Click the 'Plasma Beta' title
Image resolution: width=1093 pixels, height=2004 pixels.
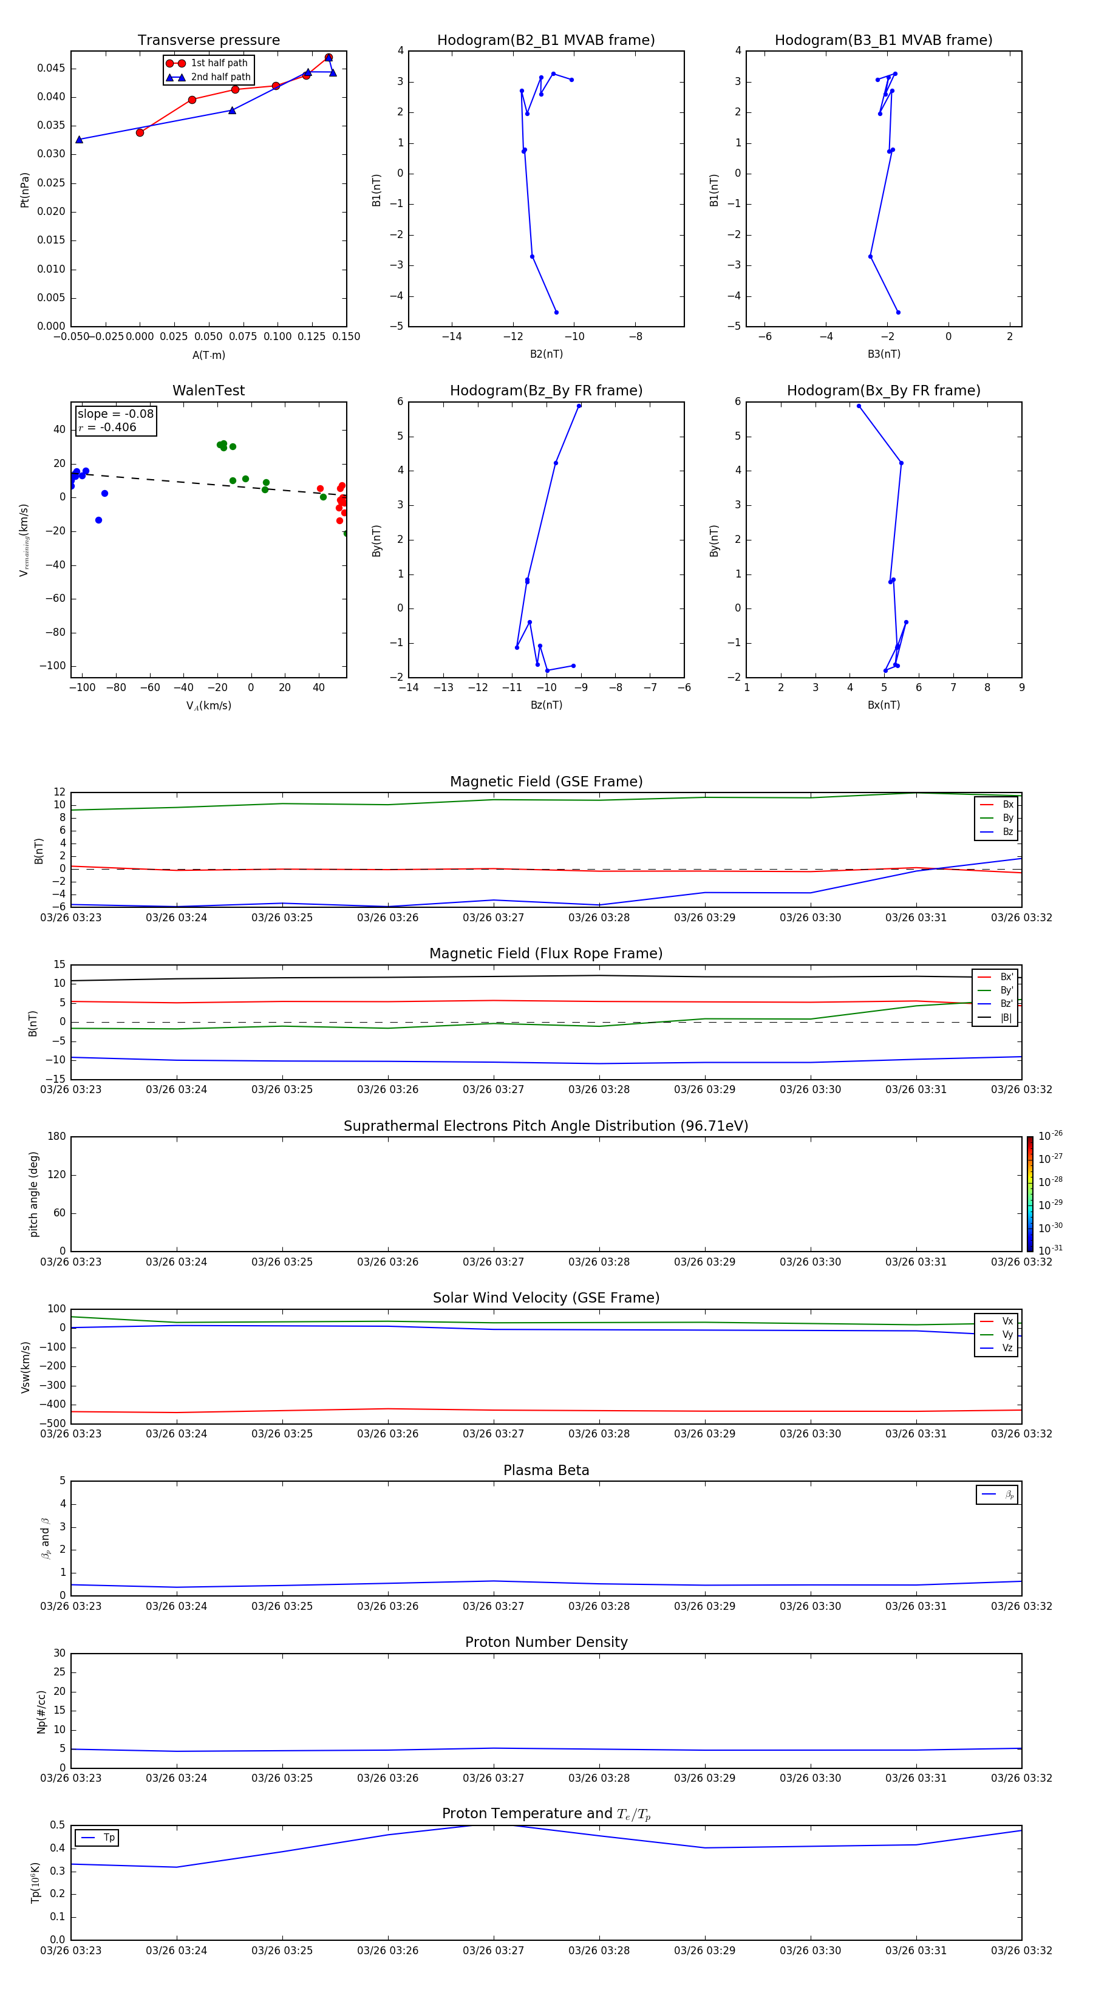click(x=546, y=1470)
